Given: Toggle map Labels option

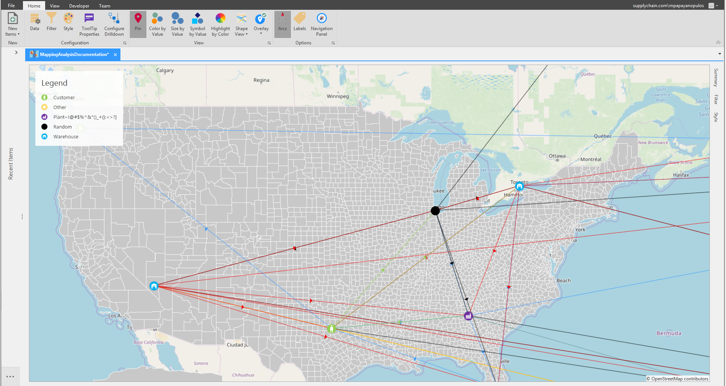Looking at the screenshot, I should [x=300, y=22].
